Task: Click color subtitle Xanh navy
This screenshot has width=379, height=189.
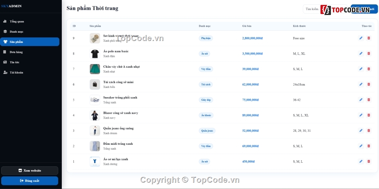Action: (x=109, y=118)
